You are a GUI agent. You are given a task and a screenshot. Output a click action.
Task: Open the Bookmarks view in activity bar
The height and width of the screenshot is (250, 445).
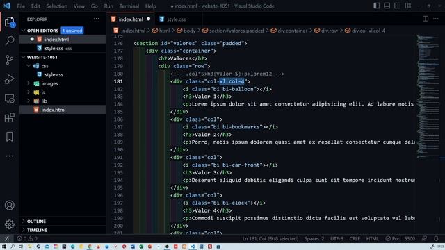(9, 137)
